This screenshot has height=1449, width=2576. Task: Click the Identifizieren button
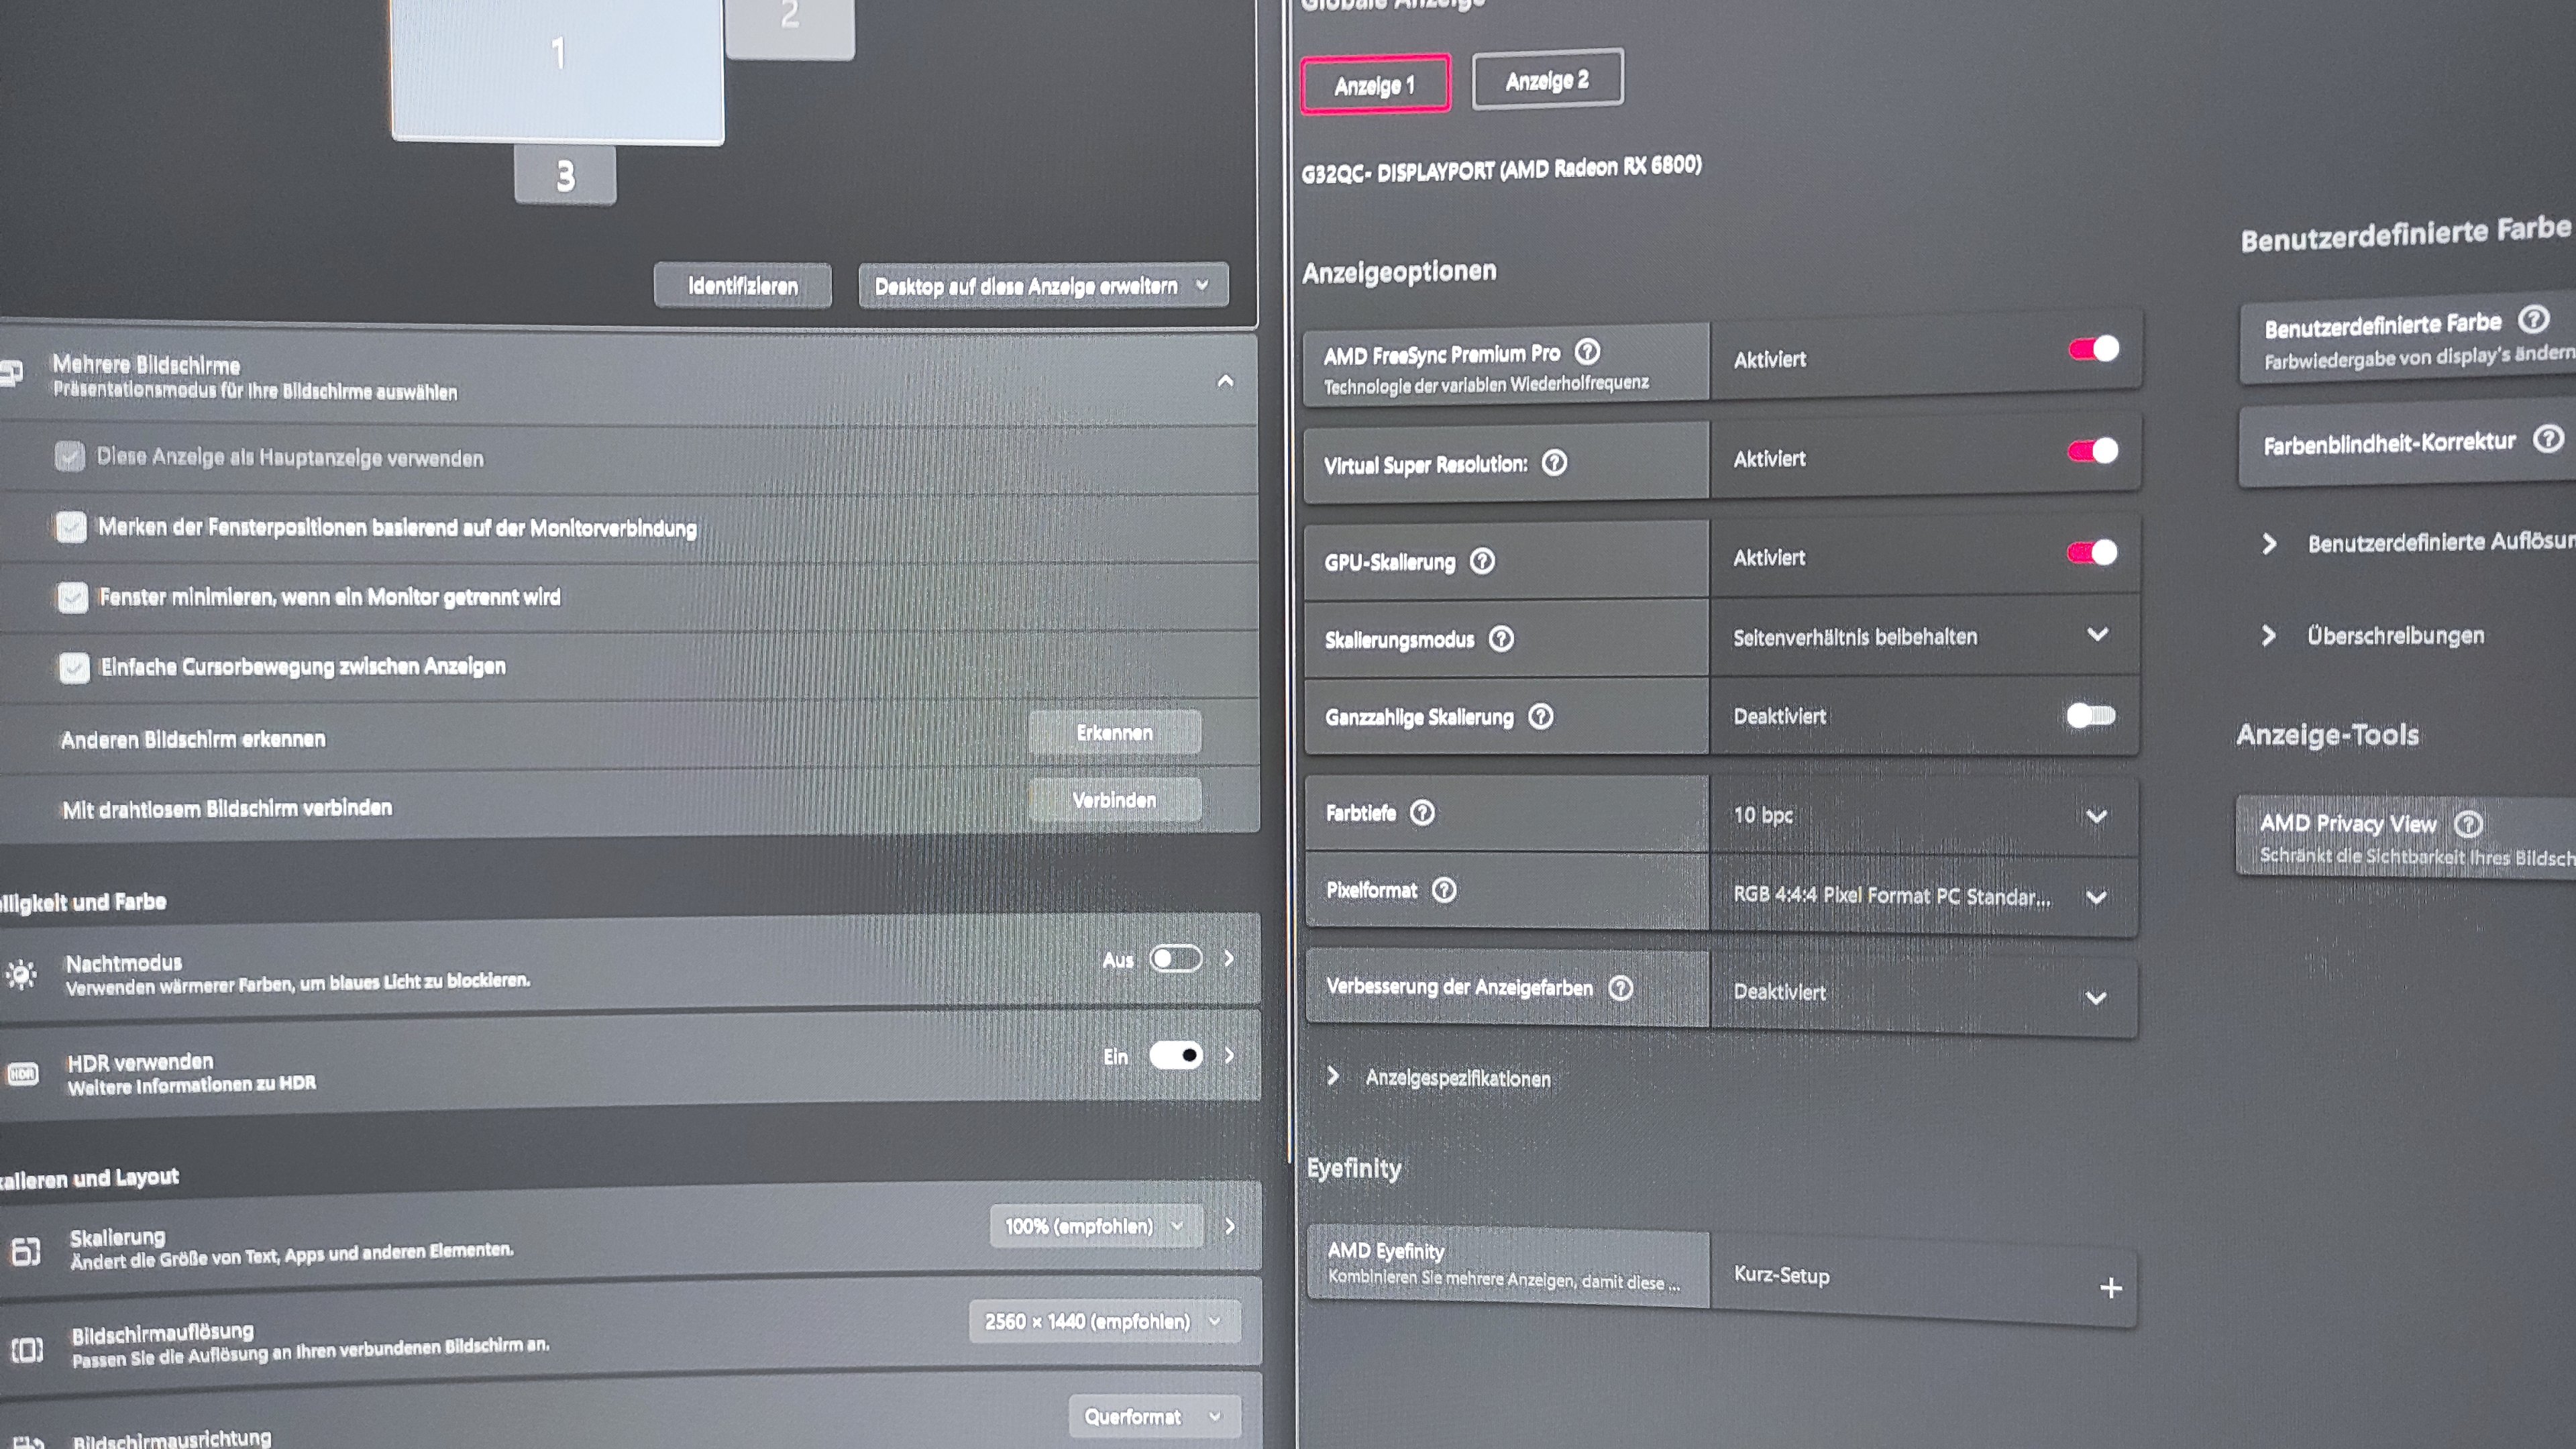[742, 286]
